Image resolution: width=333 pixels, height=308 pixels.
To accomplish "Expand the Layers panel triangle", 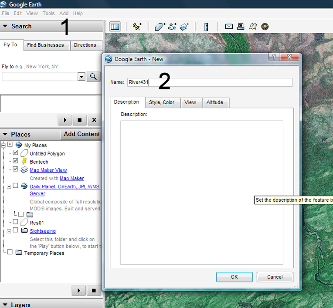I will click(x=5, y=305).
